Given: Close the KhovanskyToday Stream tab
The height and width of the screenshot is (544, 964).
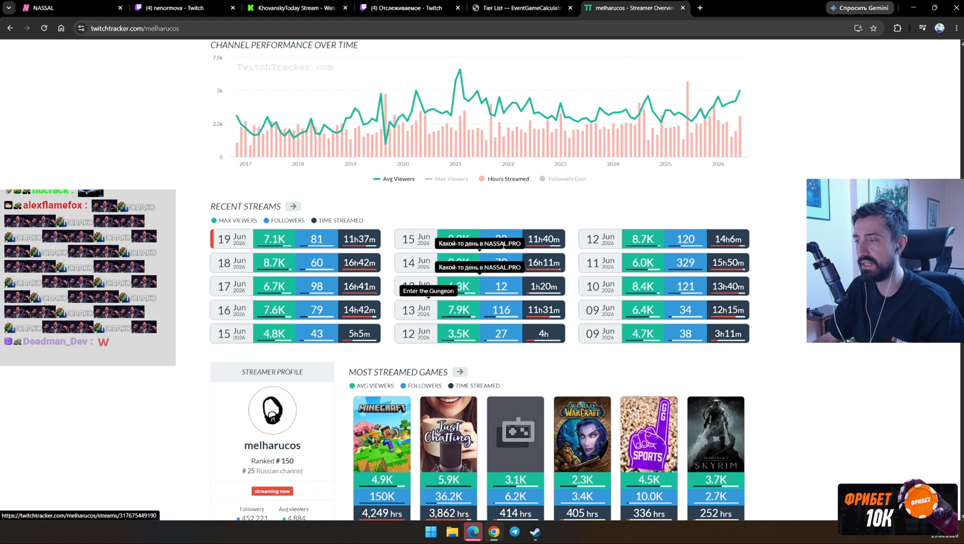Looking at the screenshot, I should coord(345,8).
